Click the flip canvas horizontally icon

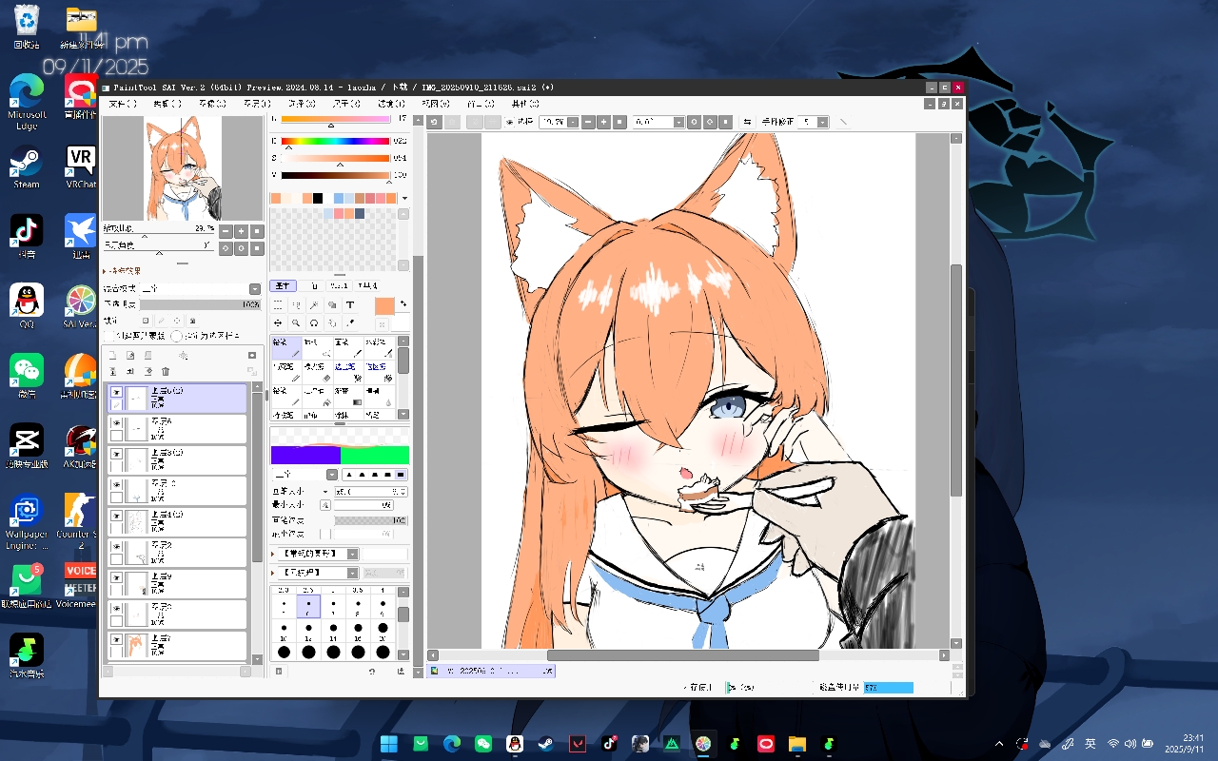[x=747, y=122]
